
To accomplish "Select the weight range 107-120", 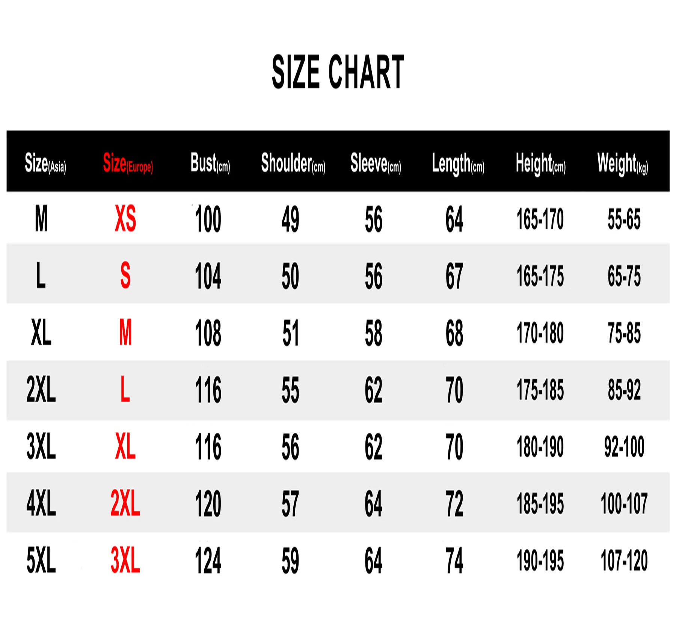I will pos(624,560).
